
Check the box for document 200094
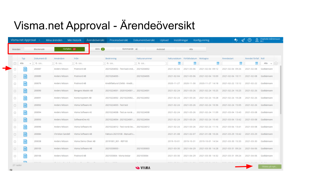click(15, 113)
